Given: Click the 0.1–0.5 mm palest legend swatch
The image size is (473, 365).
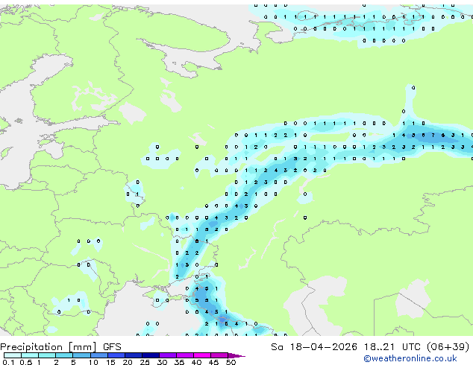Looking at the screenshot, I should pyautogui.click(x=13, y=355).
